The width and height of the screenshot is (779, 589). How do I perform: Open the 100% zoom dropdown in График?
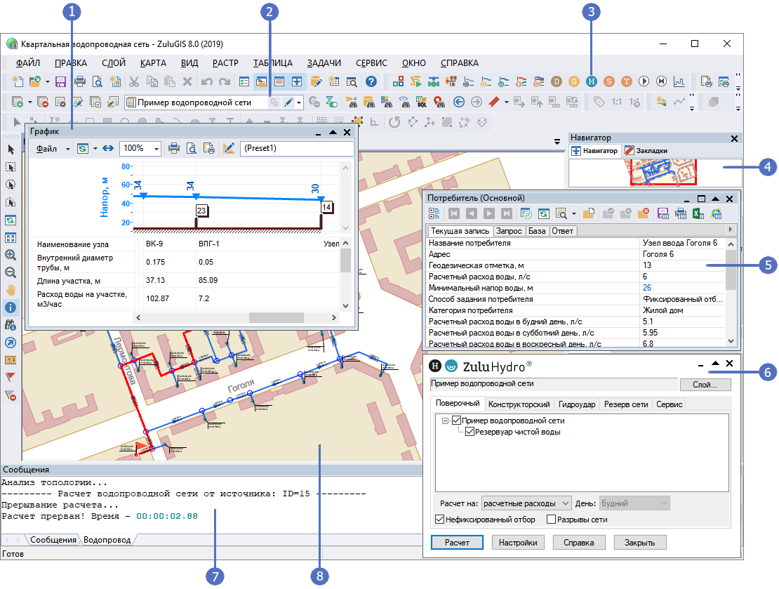pos(155,149)
